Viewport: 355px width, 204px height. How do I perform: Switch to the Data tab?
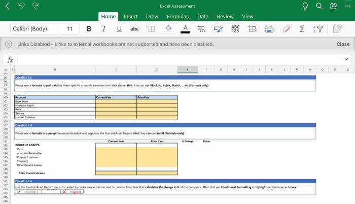click(203, 17)
